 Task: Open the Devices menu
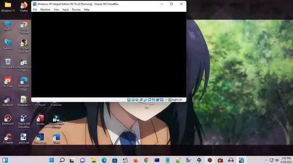point(76,10)
